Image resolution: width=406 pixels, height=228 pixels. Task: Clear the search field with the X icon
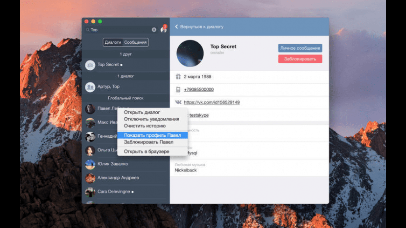coord(154,30)
